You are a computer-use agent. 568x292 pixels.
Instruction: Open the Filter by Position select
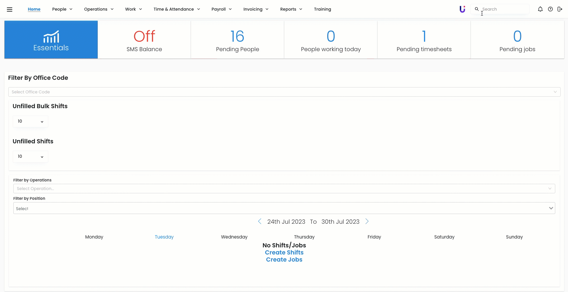click(284, 208)
